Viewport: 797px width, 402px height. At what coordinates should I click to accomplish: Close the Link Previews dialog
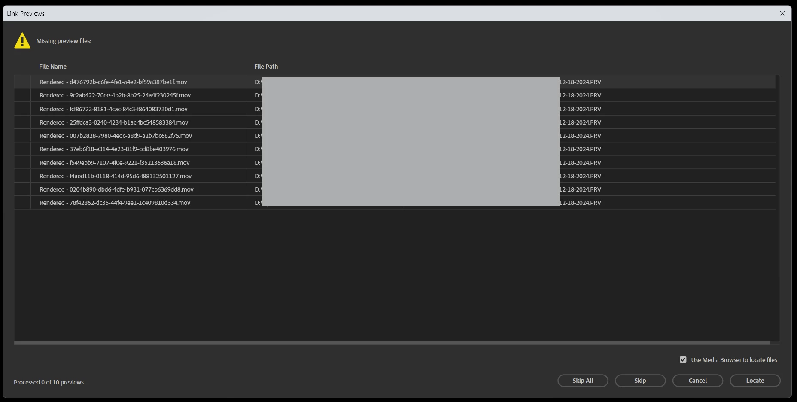[782, 13]
